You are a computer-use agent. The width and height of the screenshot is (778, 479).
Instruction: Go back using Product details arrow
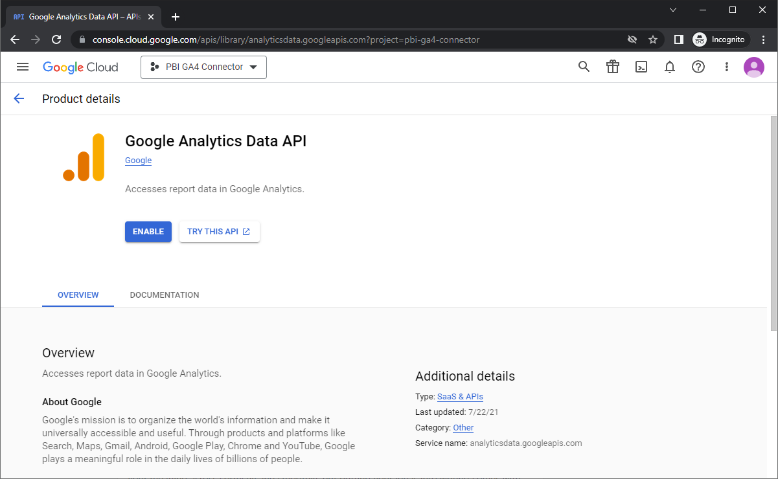[19, 98]
